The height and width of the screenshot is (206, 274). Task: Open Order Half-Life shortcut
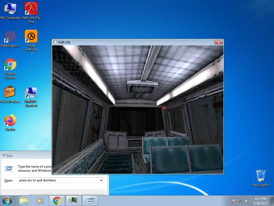click(x=31, y=40)
